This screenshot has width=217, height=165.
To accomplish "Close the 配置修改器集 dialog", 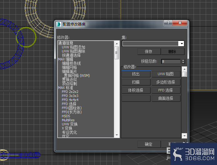I will pyautogui.click(x=180, y=23).
